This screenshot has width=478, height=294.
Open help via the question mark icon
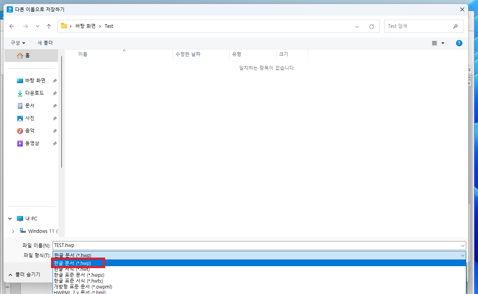[459, 43]
